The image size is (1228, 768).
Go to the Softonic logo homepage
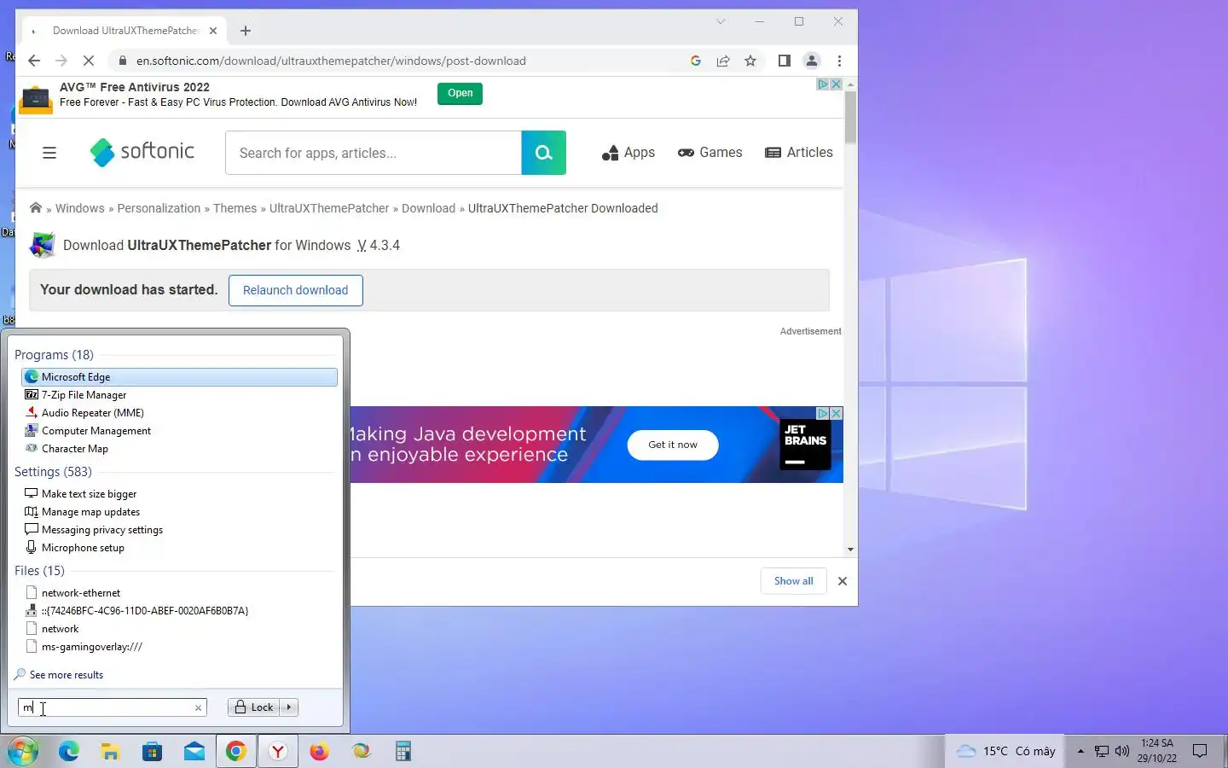pyautogui.click(x=142, y=152)
